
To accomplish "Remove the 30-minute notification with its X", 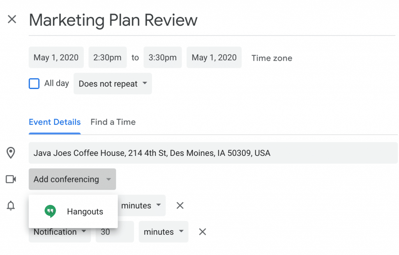I will coord(202,232).
